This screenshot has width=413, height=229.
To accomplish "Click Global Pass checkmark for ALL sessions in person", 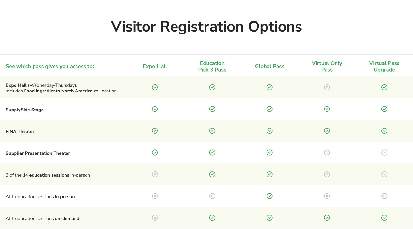I will pyautogui.click(x=270, y=196).
